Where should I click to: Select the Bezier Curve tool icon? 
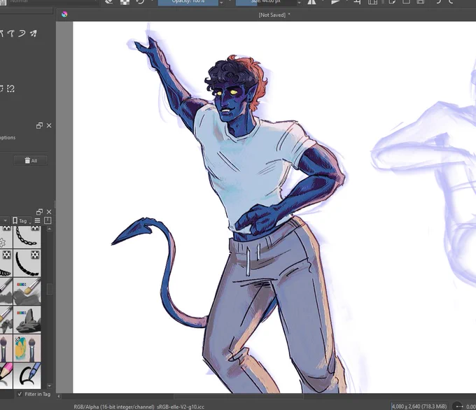11,34
